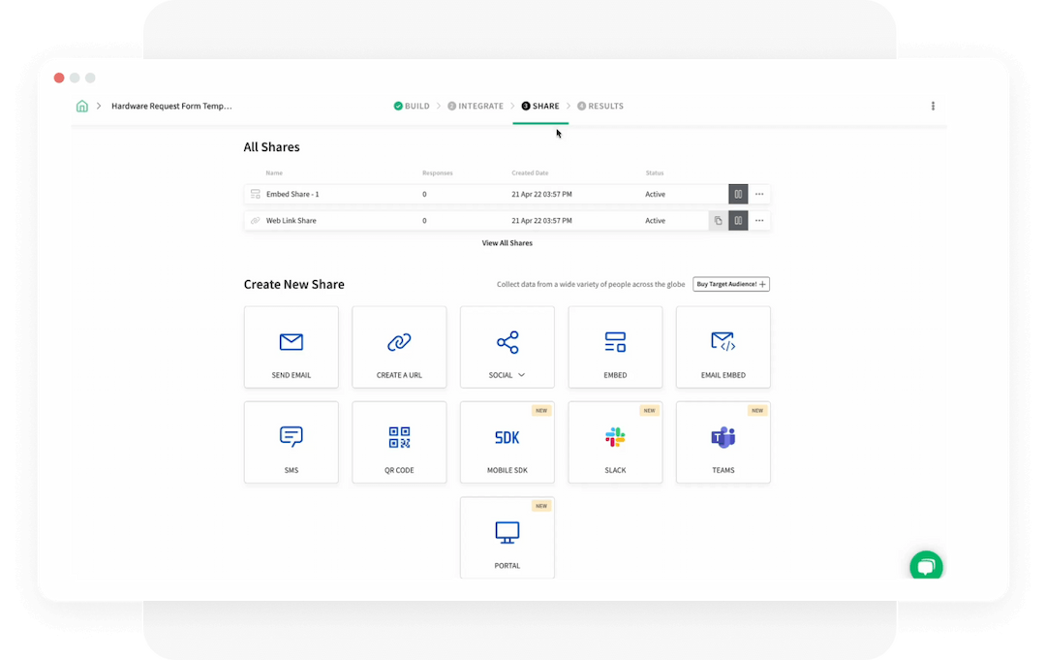Viewport: 1046px width, 660px height.
Task: Go to the Results tab
Action: 600,107
